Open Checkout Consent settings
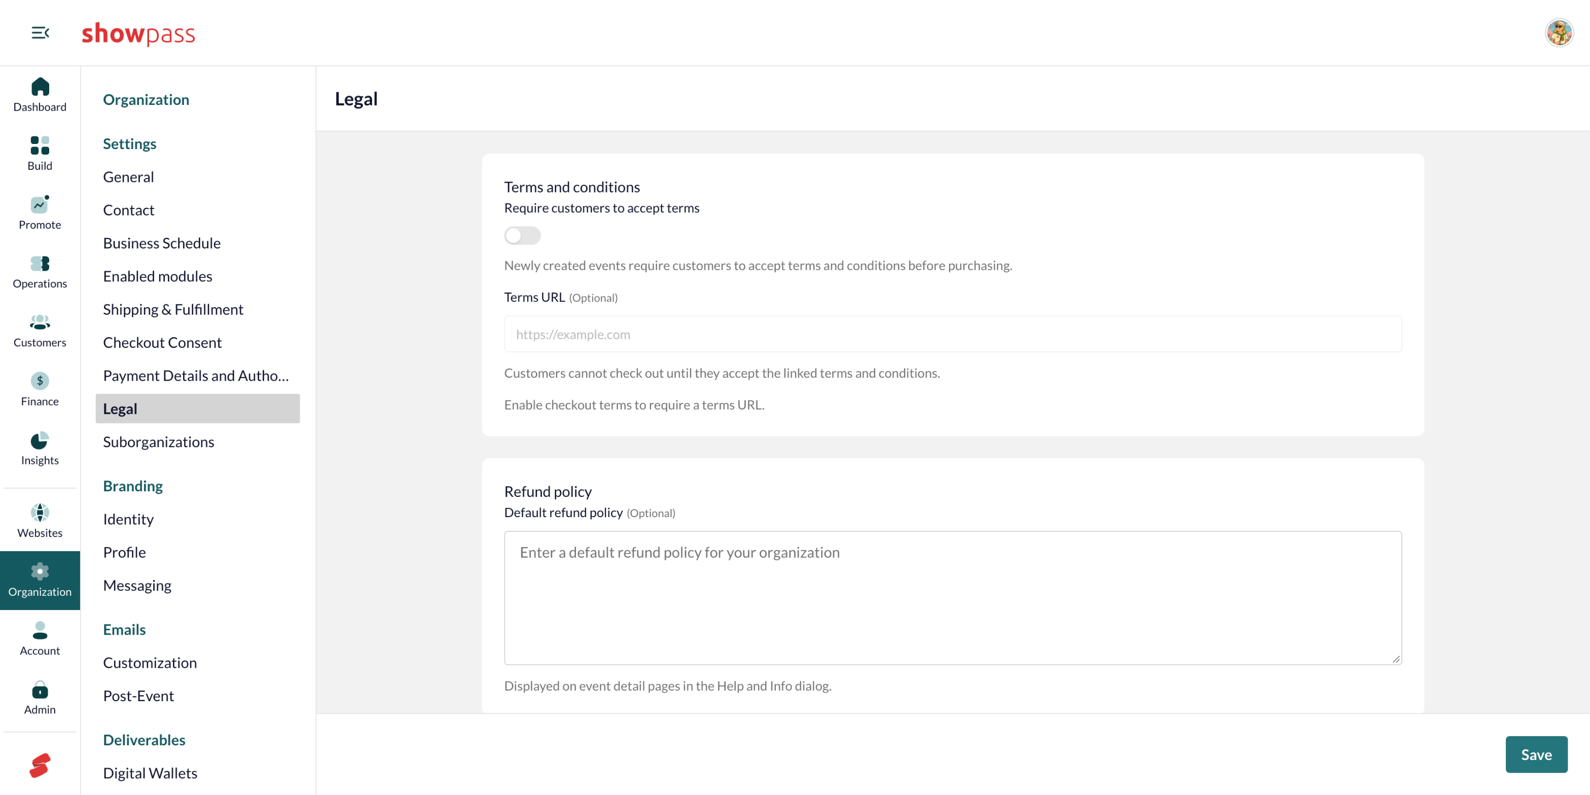This screenshot has width=1590, height=795. coord(162,343)
